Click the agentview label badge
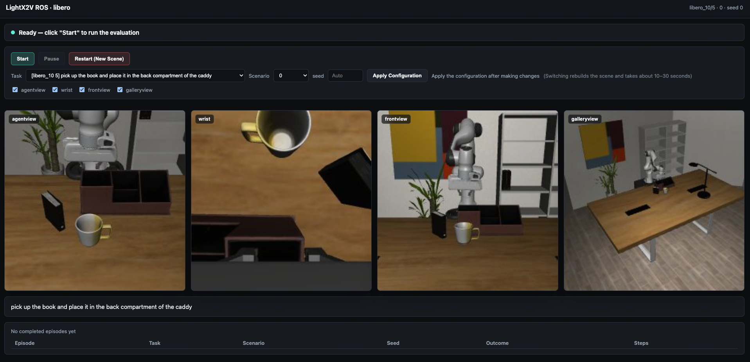The height and width of the screenshot is (362, 750). click(x=24, y=119)
